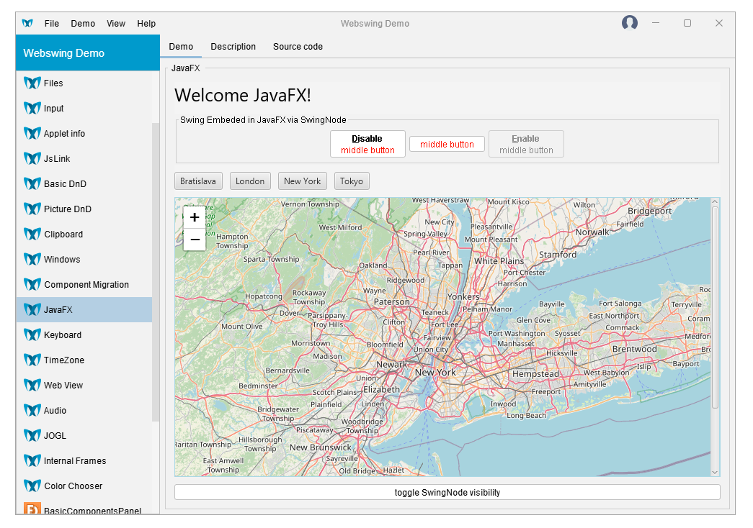Click the icon beside Clipboard
This screenshot has height=528, width=753.
point(32,234)
